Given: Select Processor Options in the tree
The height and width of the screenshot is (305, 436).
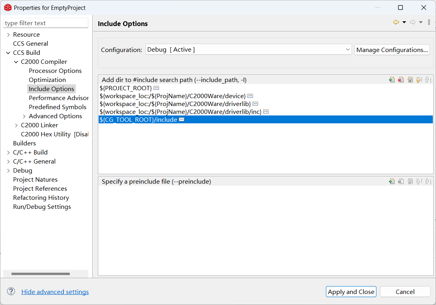Looking at the screenshot, I should [55, 71].
